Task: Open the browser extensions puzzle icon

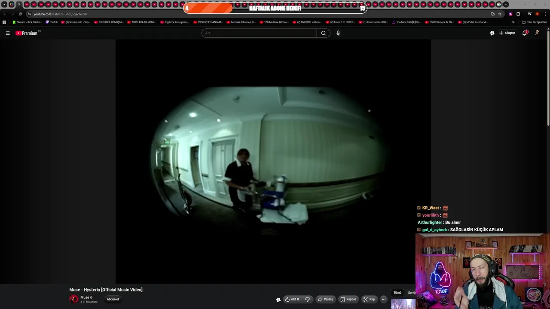Action: (518, 14)
